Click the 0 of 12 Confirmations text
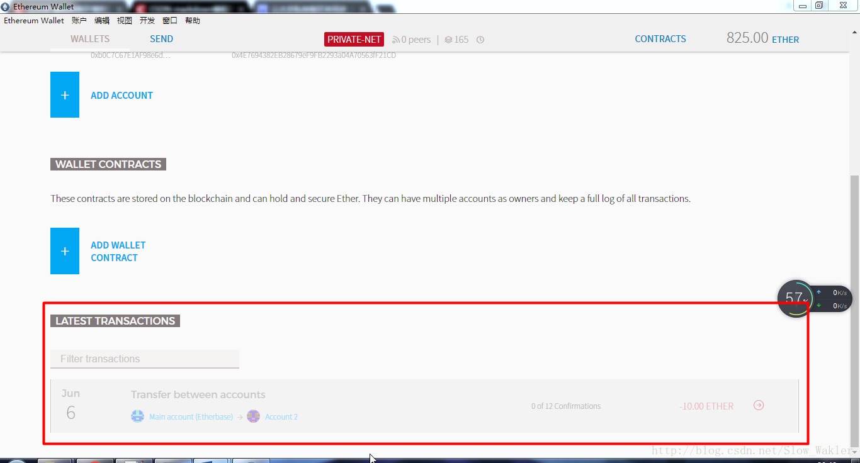The height and width of the screenshot is (463, 860). coord(566,406)
